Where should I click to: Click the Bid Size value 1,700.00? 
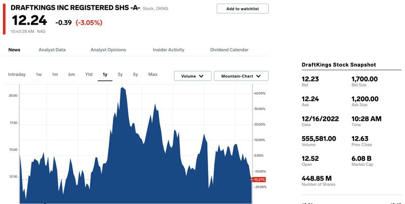[x=364, y=79]
